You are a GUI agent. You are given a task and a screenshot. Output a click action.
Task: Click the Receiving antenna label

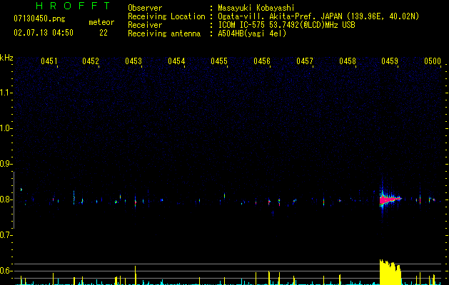164,33
